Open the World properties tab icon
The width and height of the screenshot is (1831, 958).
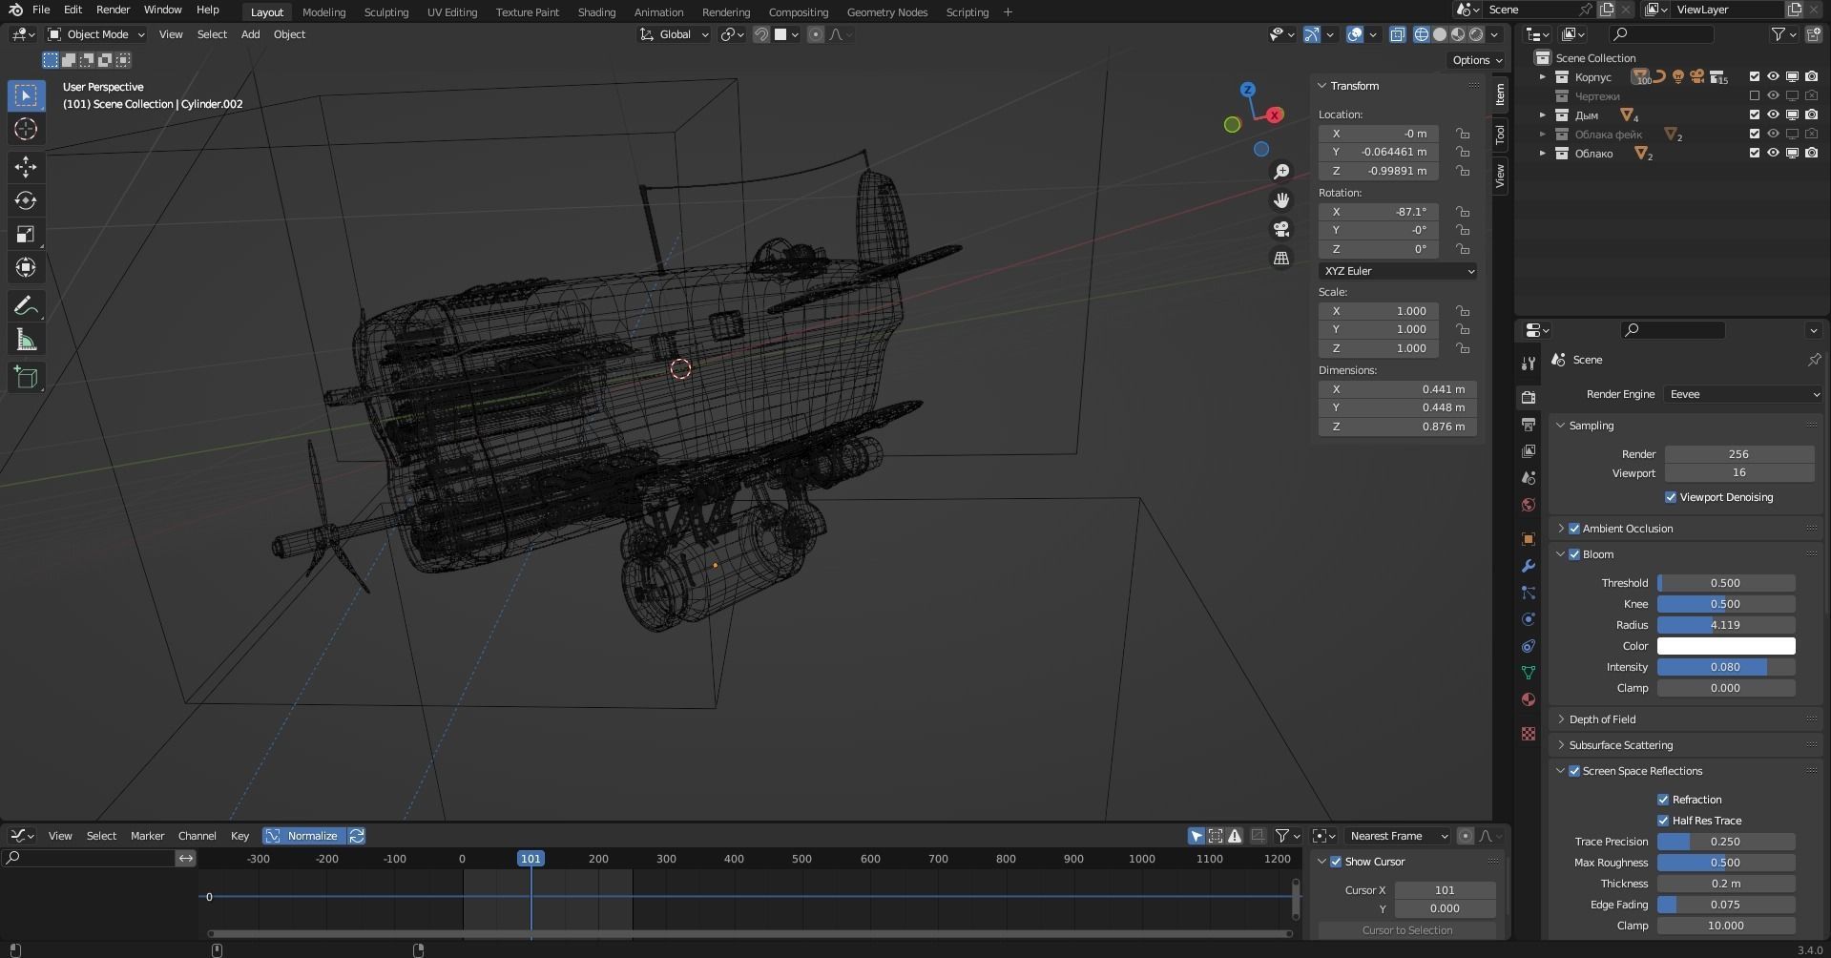1529,505
